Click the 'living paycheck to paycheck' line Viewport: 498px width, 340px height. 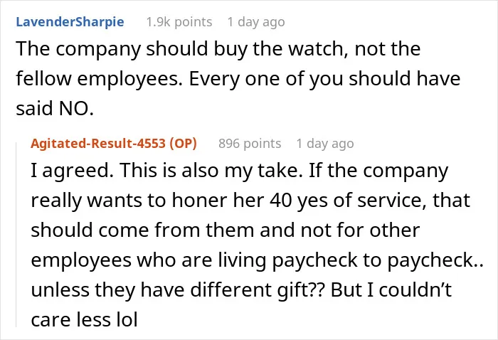pos(257,260)
